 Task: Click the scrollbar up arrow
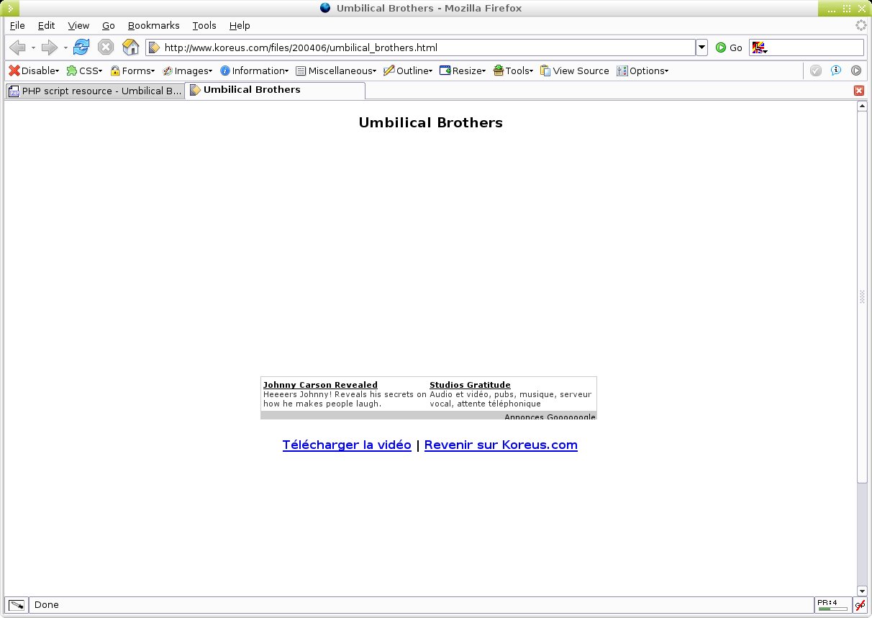862,106
